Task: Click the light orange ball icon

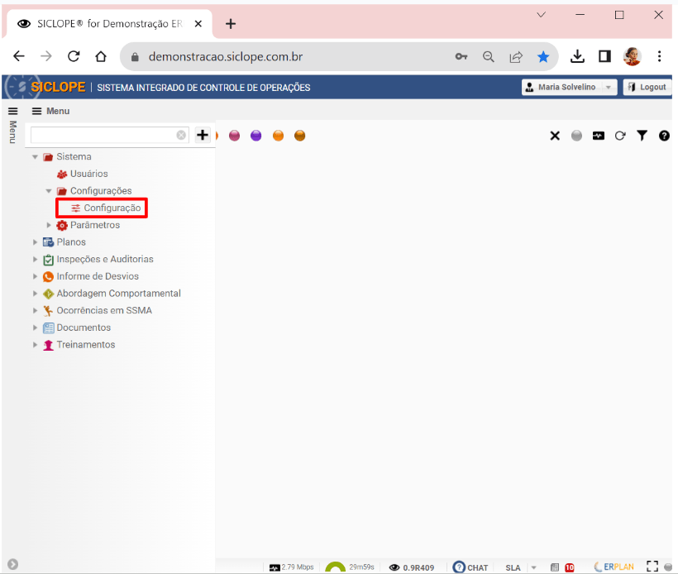Action: 278,136
